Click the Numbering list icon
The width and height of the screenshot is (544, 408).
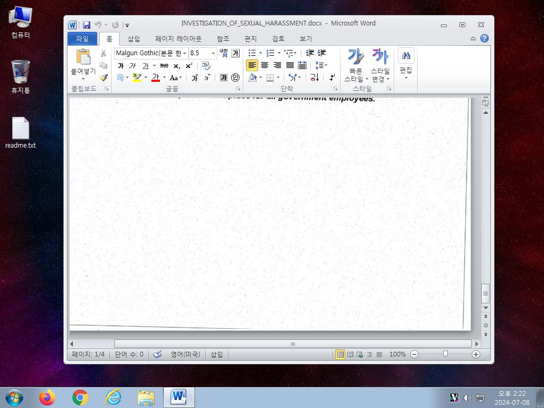click(270, 53)
